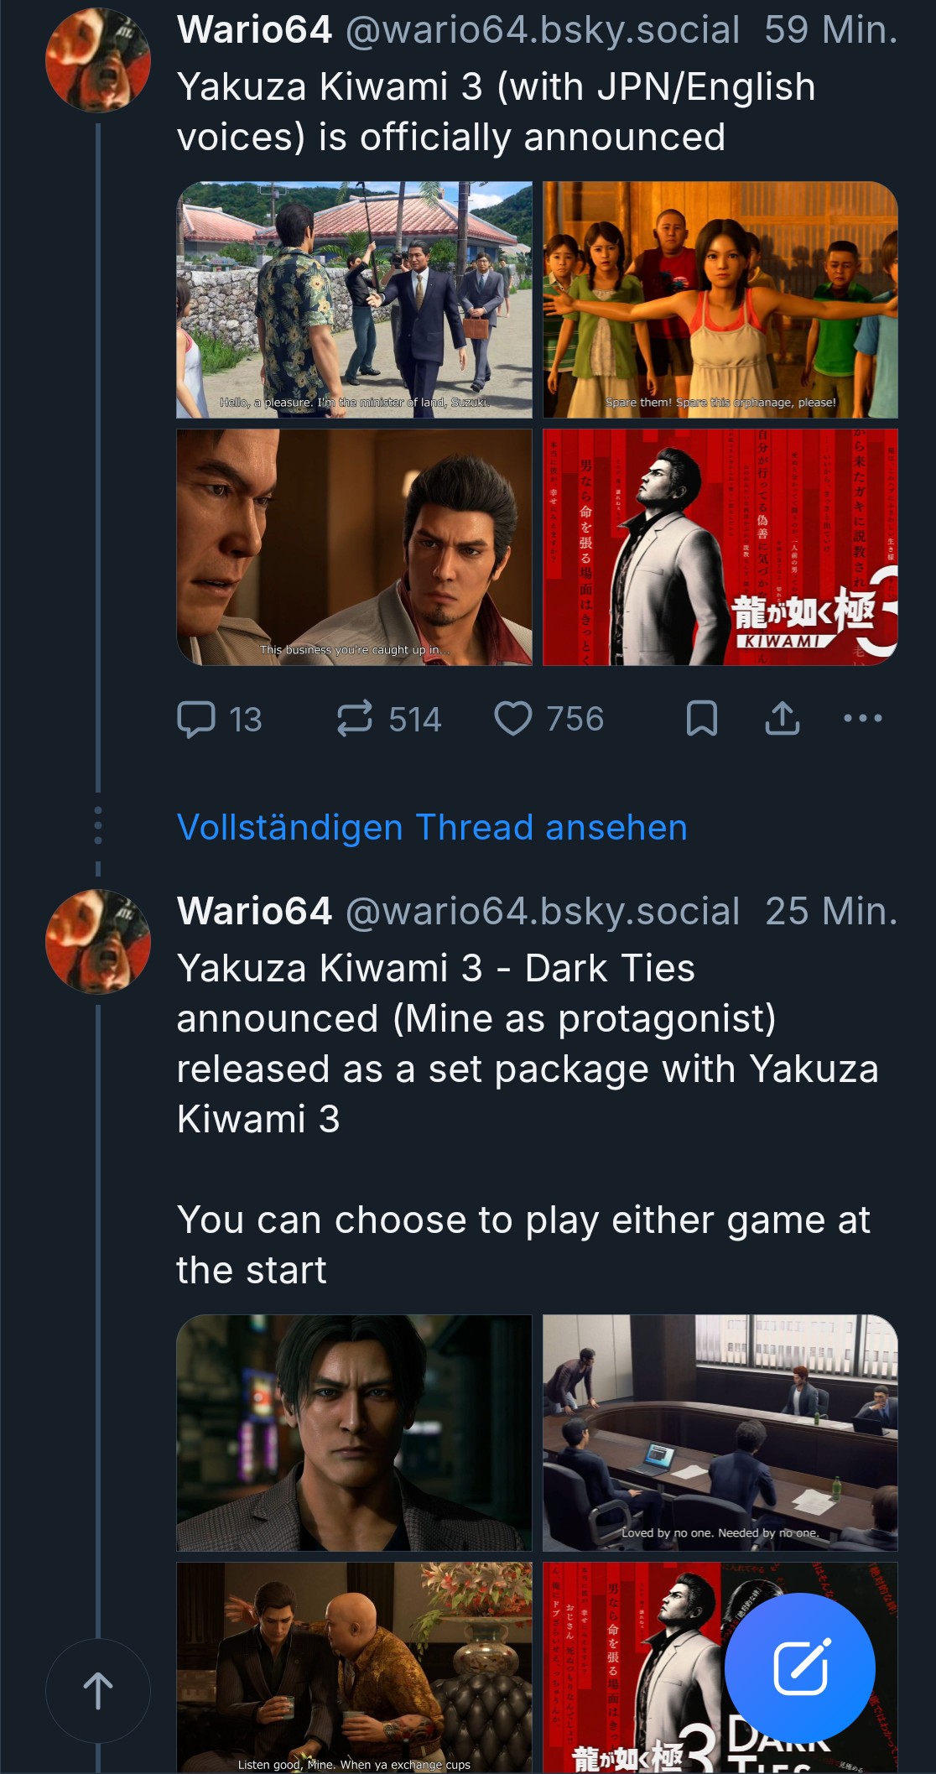
Task: Open the minister of land Suzuki screenshot
Action: [x=354, y=299]
